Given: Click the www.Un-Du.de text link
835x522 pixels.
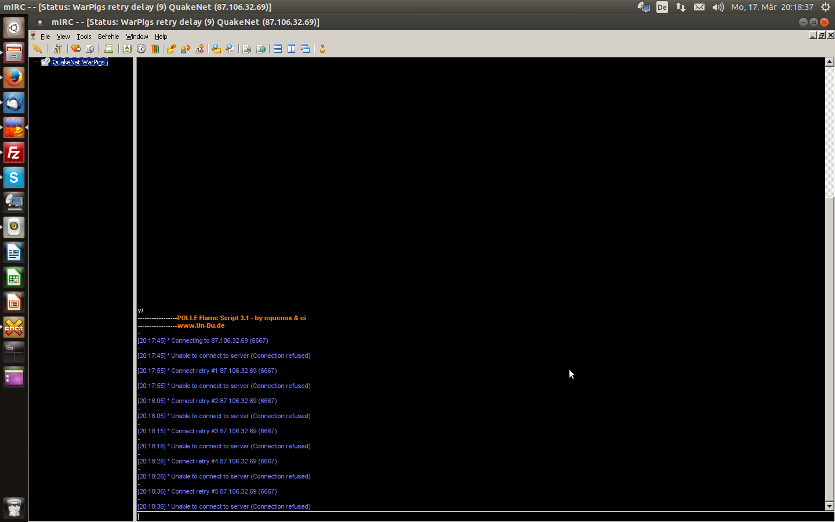Looking at the screenshot, I should (201, 326).
